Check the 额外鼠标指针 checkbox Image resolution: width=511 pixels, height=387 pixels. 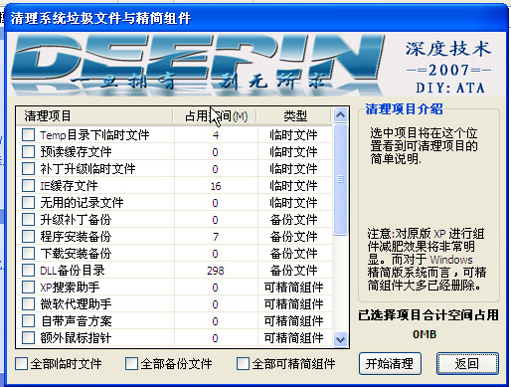28,338
